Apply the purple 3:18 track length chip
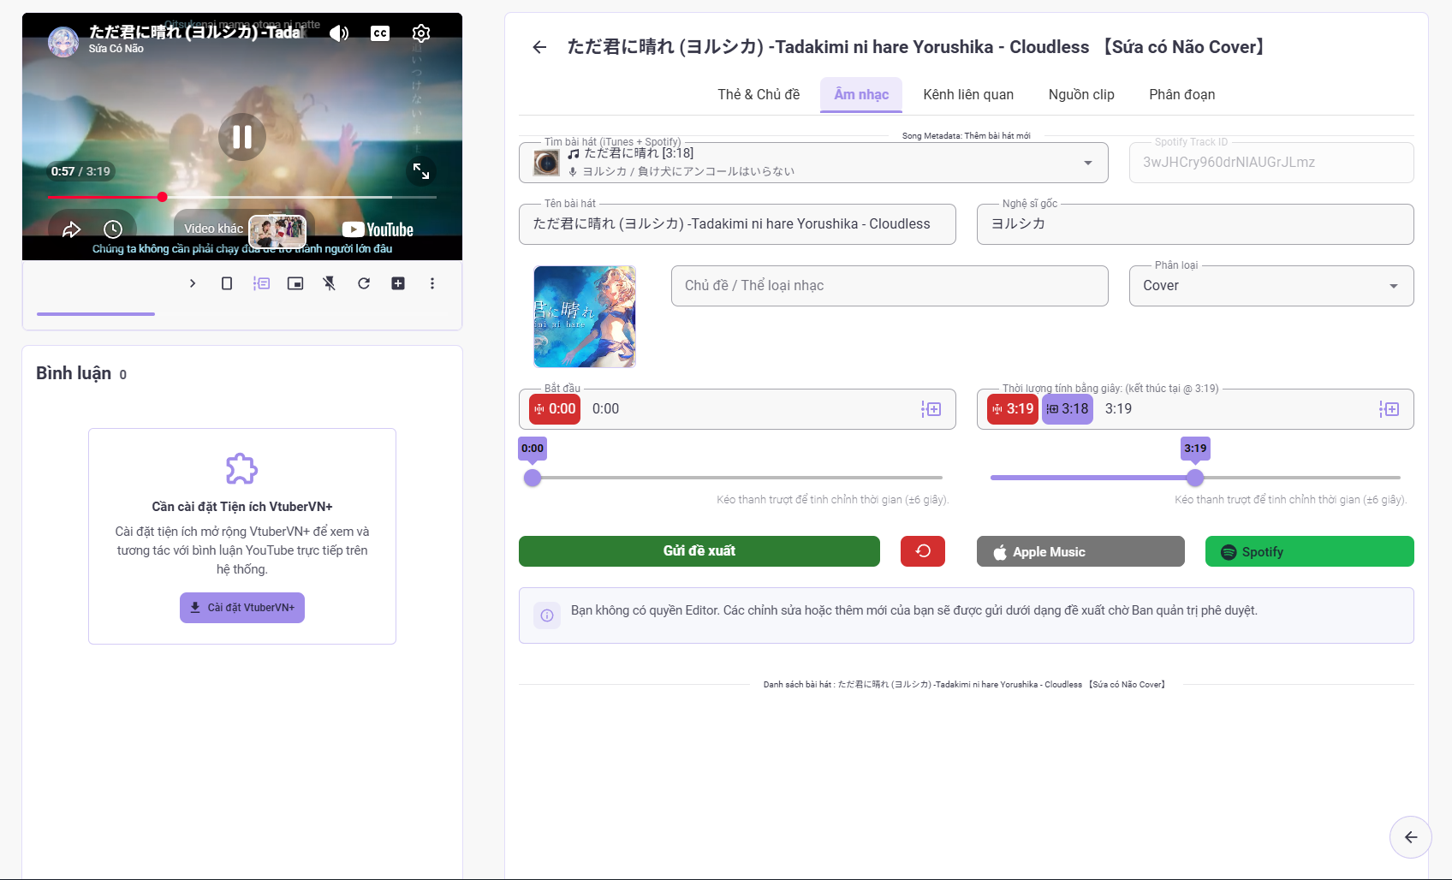This screenshot has height=880, width=1452. pyautogui.click(x=1068, y=409)
